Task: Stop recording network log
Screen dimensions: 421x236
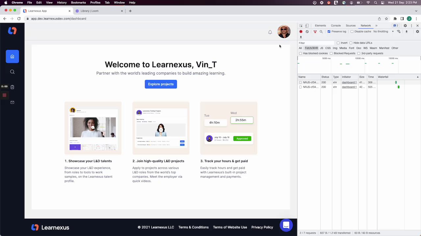Action: tap(301, 31)
